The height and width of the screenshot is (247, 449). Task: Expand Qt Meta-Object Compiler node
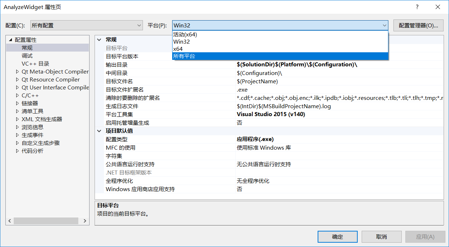[17, 71]
